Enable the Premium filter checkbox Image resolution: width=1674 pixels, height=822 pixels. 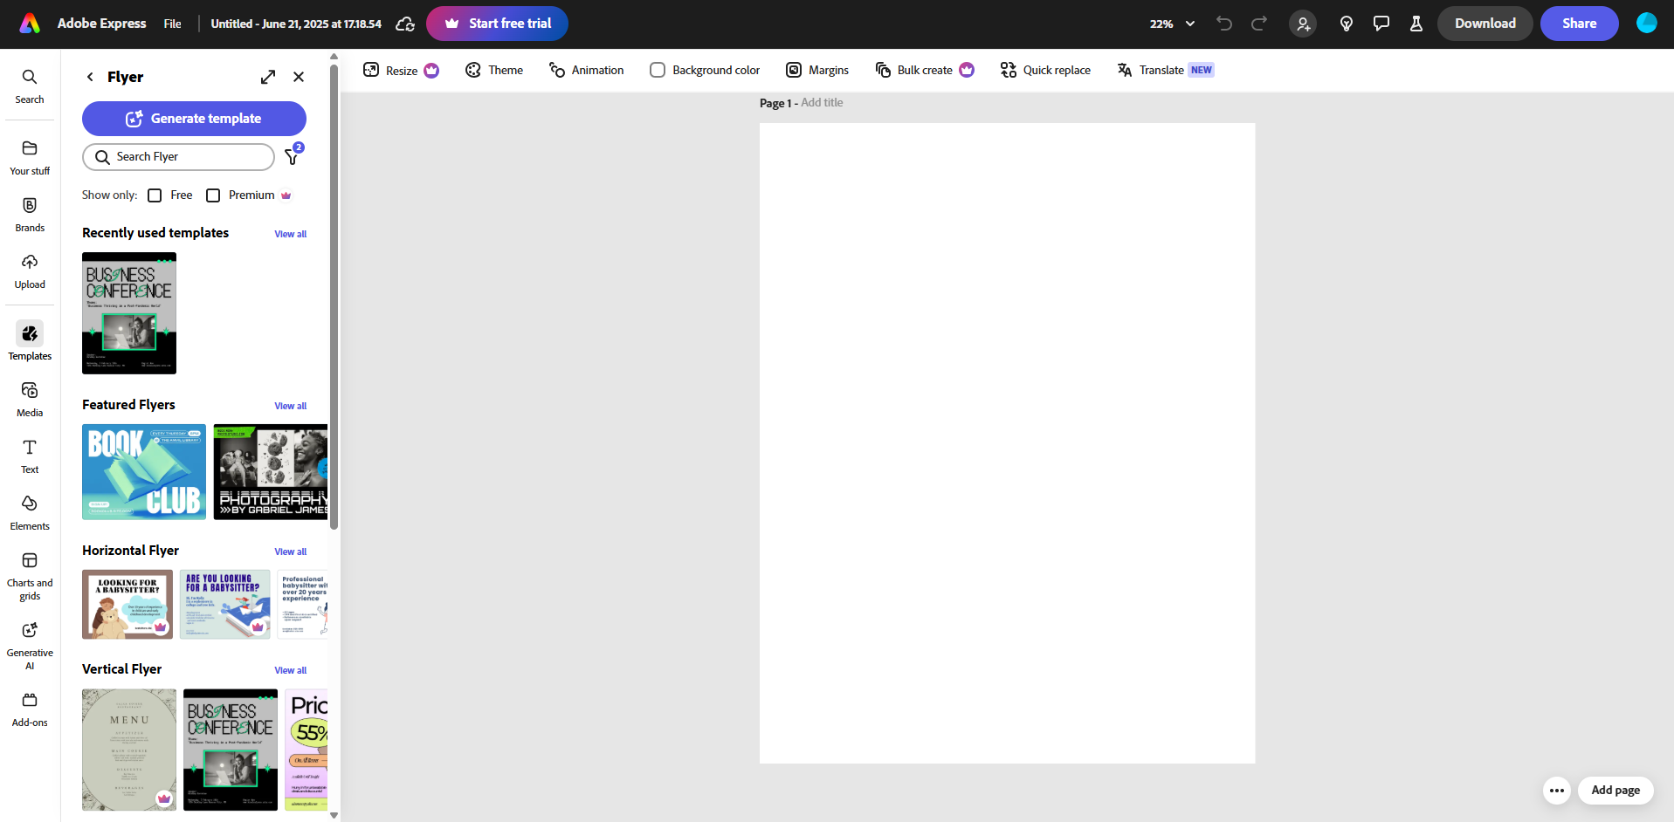213,195
